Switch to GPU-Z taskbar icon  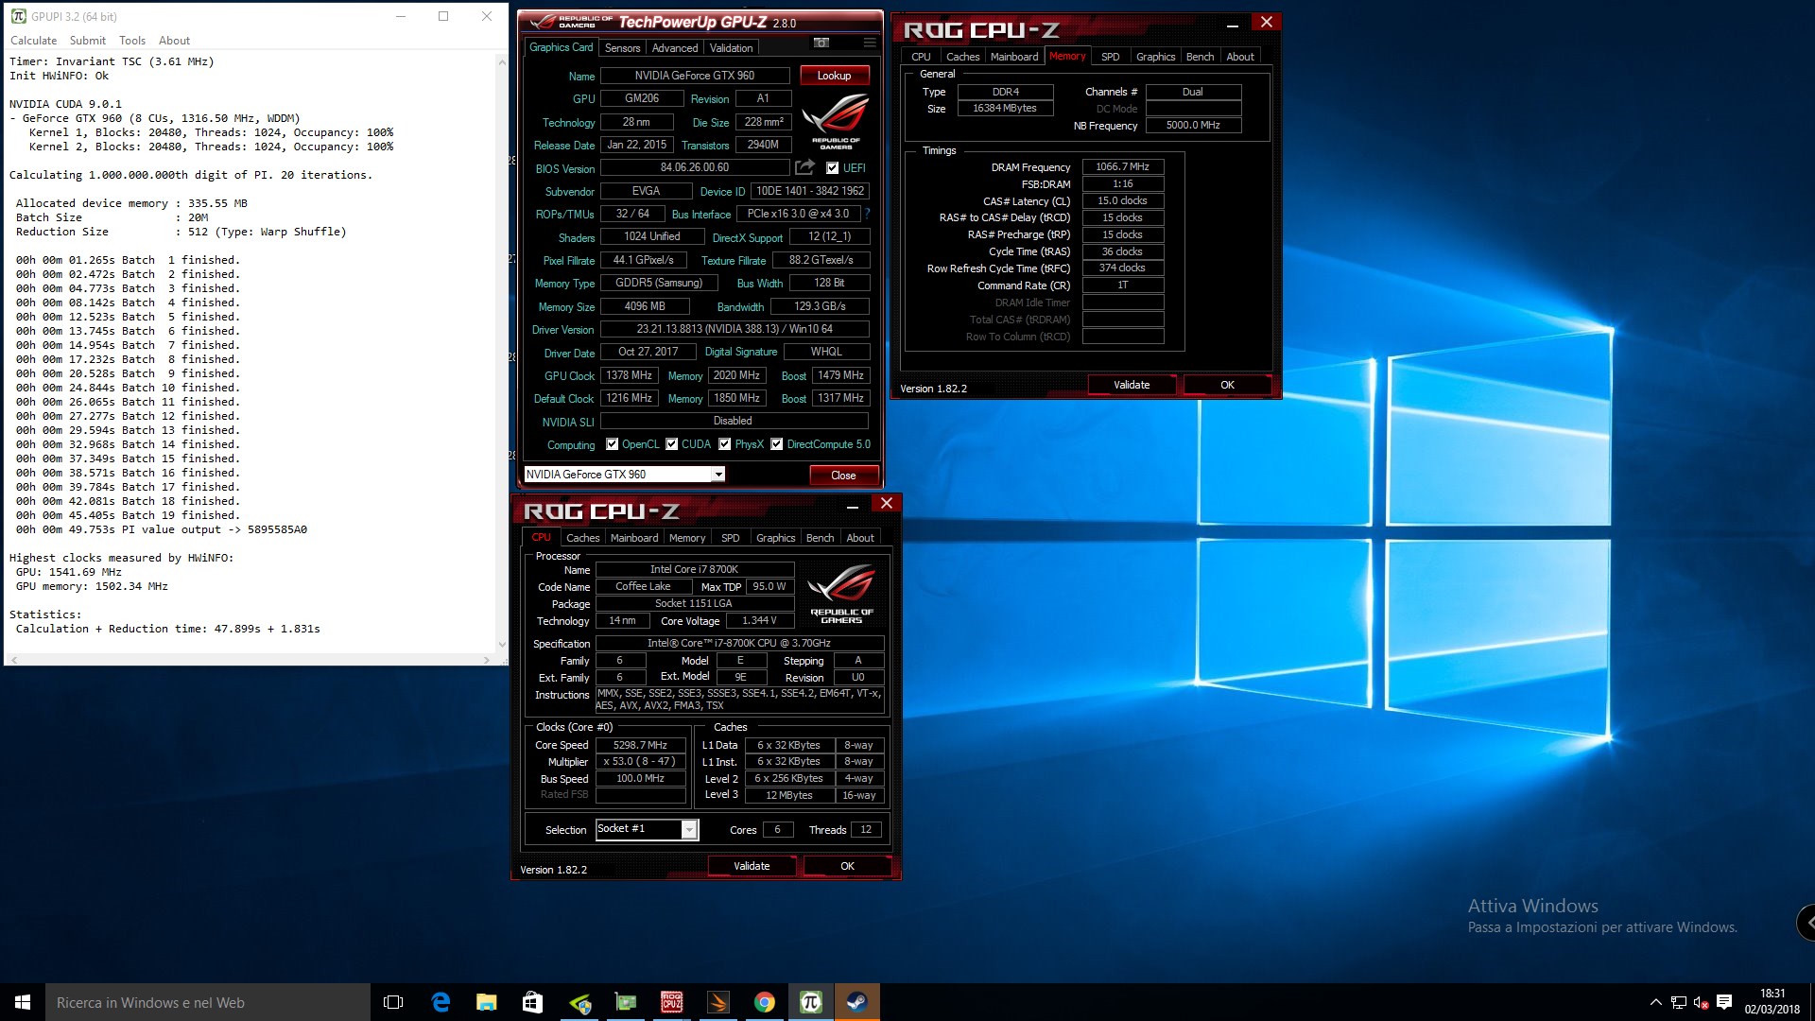point(626,1002)
